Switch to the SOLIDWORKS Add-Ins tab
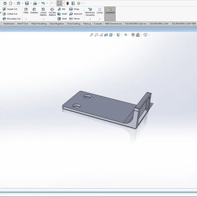The height and width of the screenshot is (197, 197). pyautogui.click(x=135, y=24)
